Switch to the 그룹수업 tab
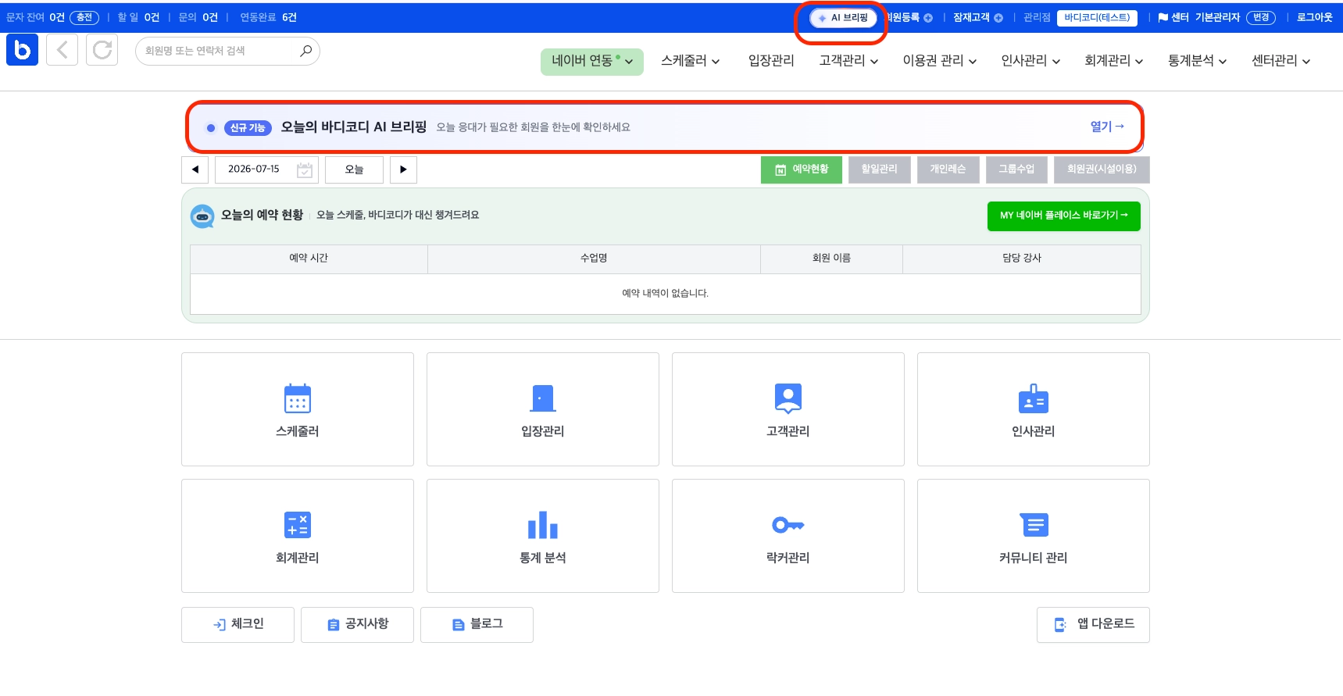The height and width of the screenshot is (696, 1343). [x=1016, y=170]
